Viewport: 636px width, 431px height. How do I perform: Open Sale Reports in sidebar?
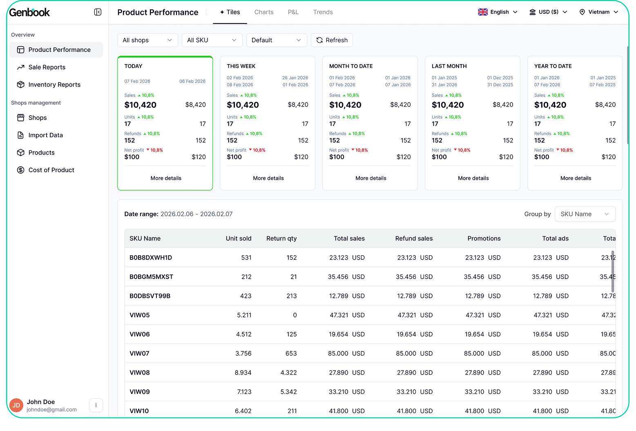[x=56, y=67]
